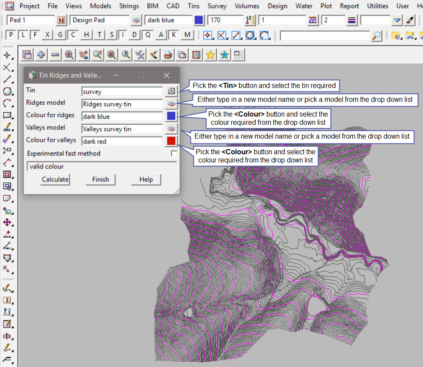Viewport: 423px width, 367px height.
Task: Click the text abc tool in left toolbar
Action: coord(7,128)
